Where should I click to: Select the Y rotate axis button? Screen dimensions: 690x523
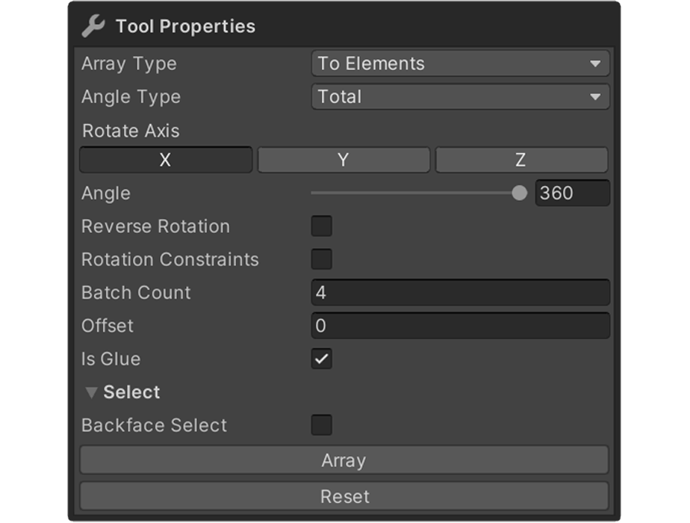[x=344, y=159]
